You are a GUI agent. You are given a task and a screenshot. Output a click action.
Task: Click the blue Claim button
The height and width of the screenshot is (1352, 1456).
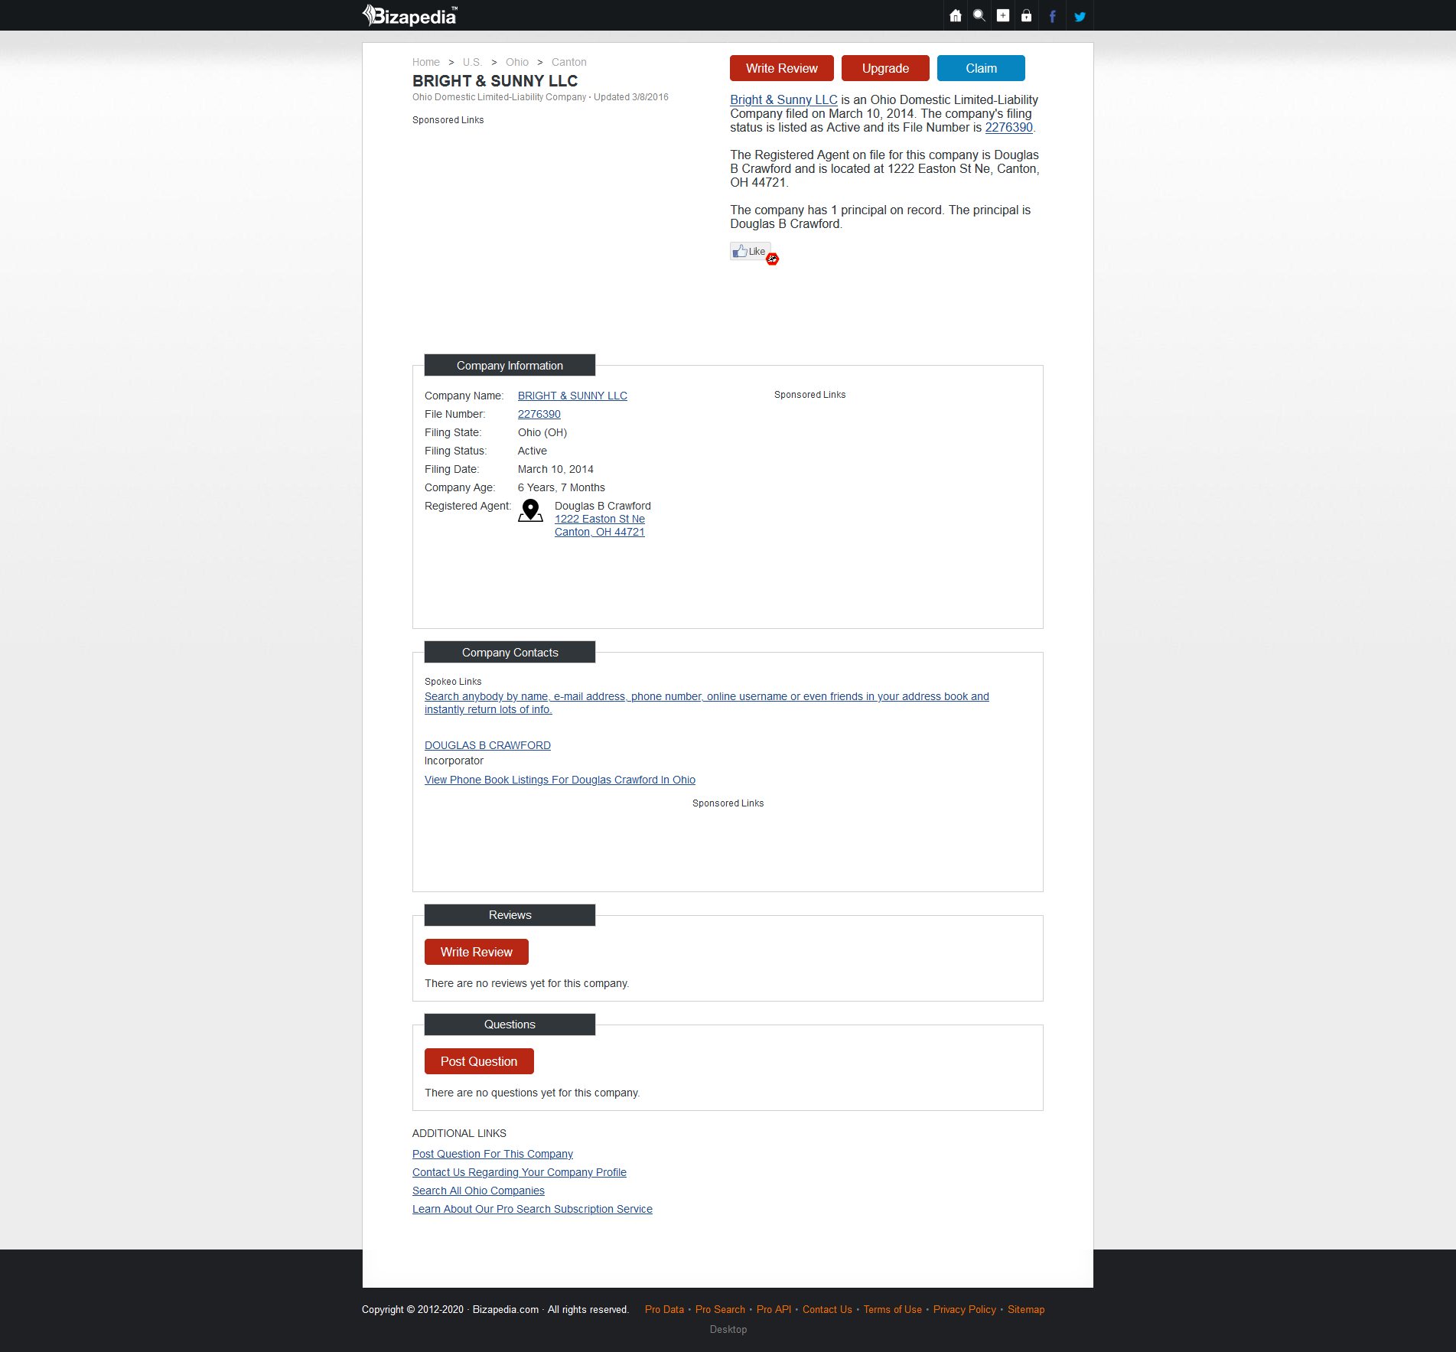tap(981, 68)
